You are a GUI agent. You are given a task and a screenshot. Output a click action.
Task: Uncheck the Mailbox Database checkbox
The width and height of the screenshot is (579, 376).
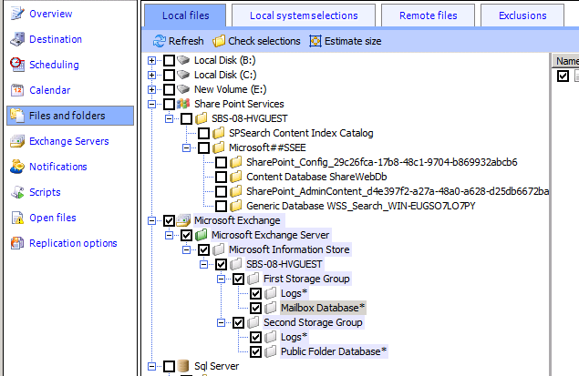[x=255, y=308]
